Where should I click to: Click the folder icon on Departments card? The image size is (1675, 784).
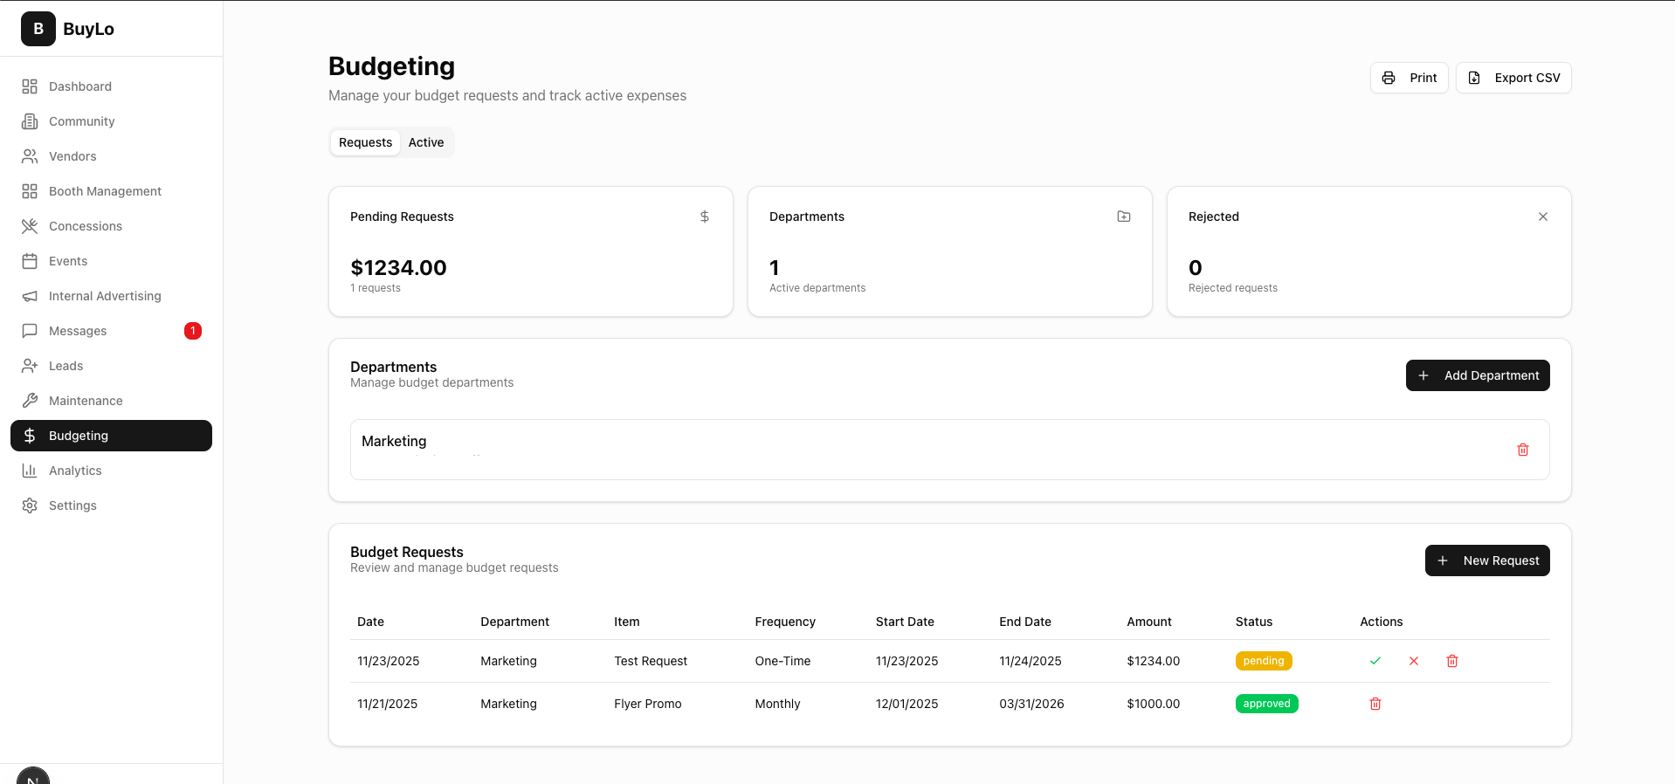tap(1124, 217)
